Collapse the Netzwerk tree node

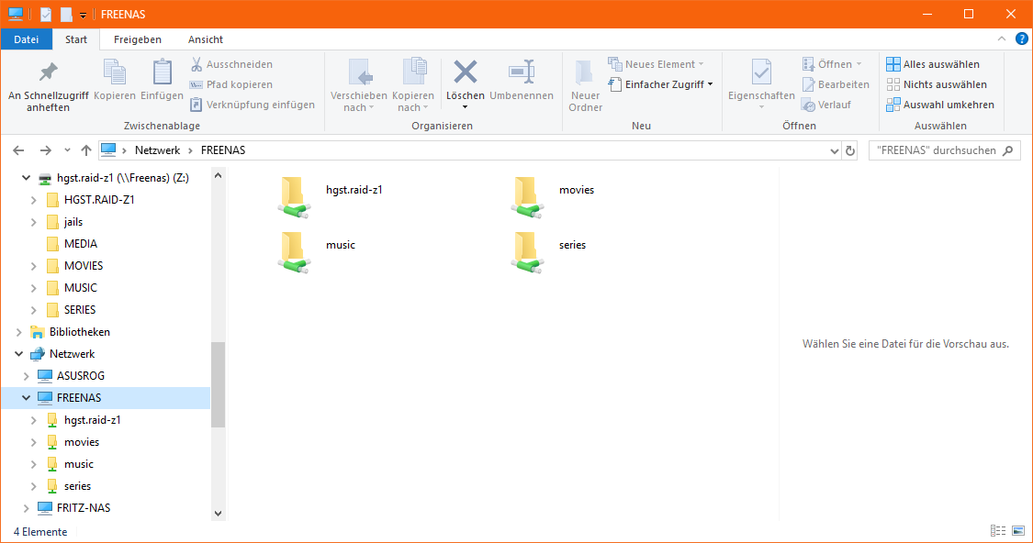tap(19, 354)
